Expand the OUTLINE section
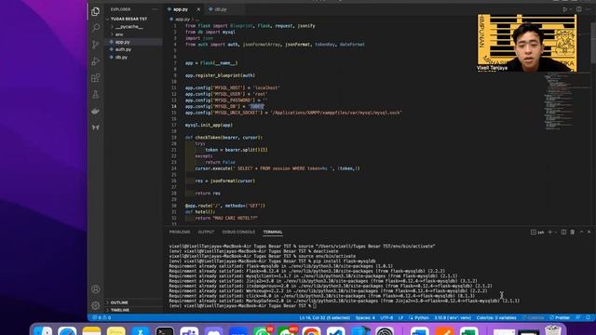596x335 pixels. click(x=119, y=302)
